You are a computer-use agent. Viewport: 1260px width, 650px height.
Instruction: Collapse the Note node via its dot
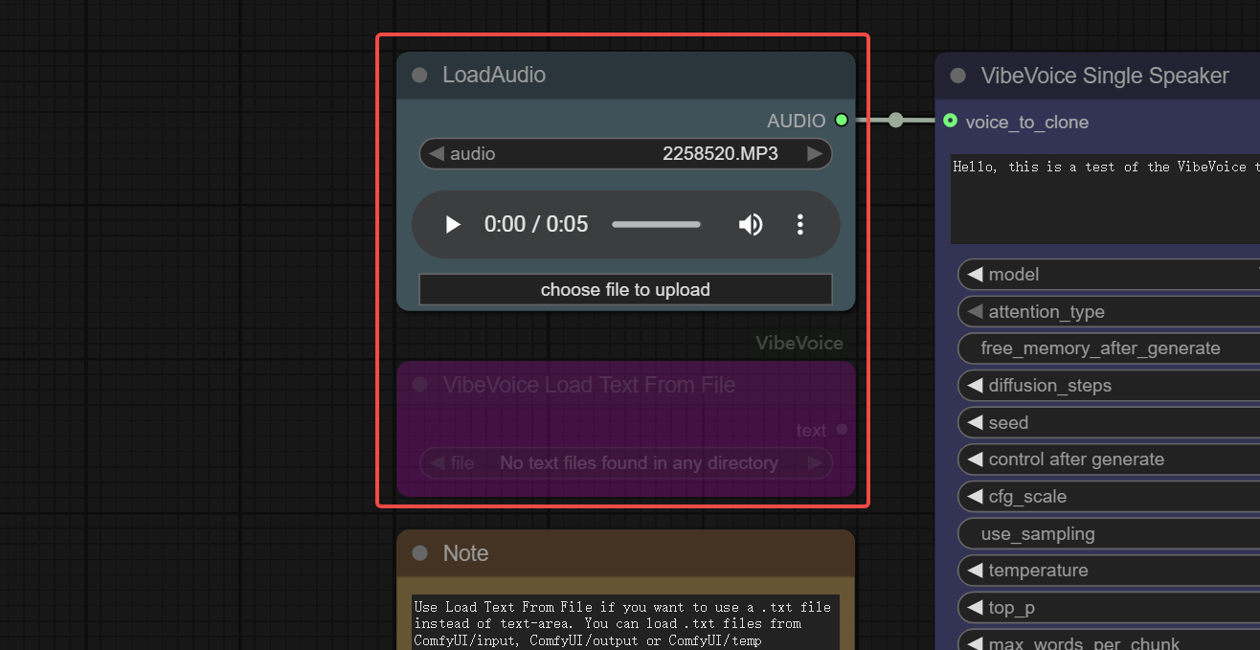pyautogui.click(x=419, y=553)
